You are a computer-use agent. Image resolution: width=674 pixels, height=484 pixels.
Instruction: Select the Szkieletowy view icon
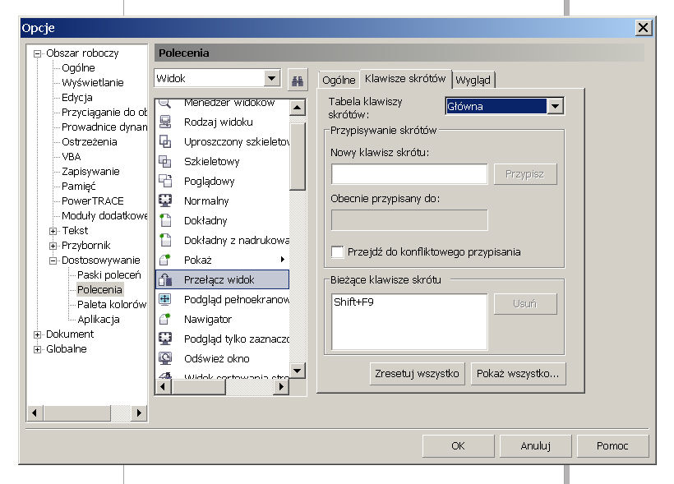(164, 162)
